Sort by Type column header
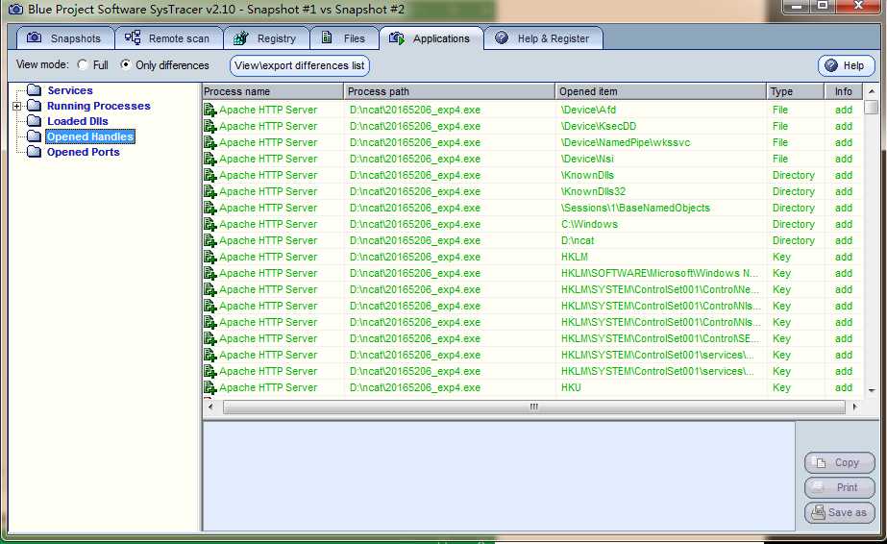Screen dimensions: 887x544 796,91
